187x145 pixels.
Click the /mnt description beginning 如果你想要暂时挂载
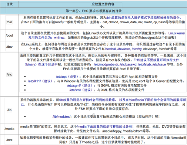click(x=103, y=140)
